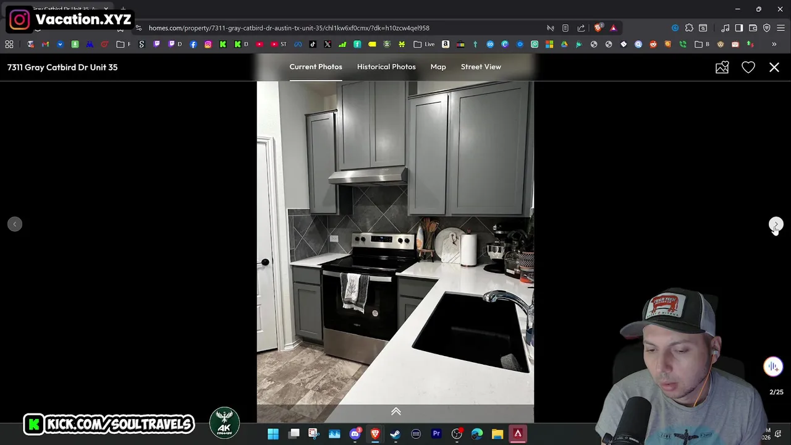Open the 'B' bookmarks folder
Image resolution: width=791 pixels, height=445 pixels.
[x=702, y=44]
